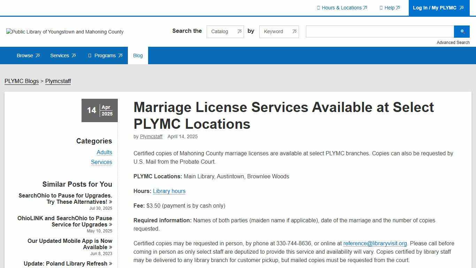Click the April 14 2025 date badge
The height and width of the screenshot is (268, 476).
[99, 110]
